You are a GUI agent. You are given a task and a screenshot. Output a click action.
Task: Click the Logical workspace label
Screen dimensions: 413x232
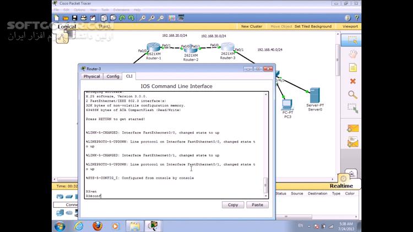pyautogui.click(x=67, y=26)
